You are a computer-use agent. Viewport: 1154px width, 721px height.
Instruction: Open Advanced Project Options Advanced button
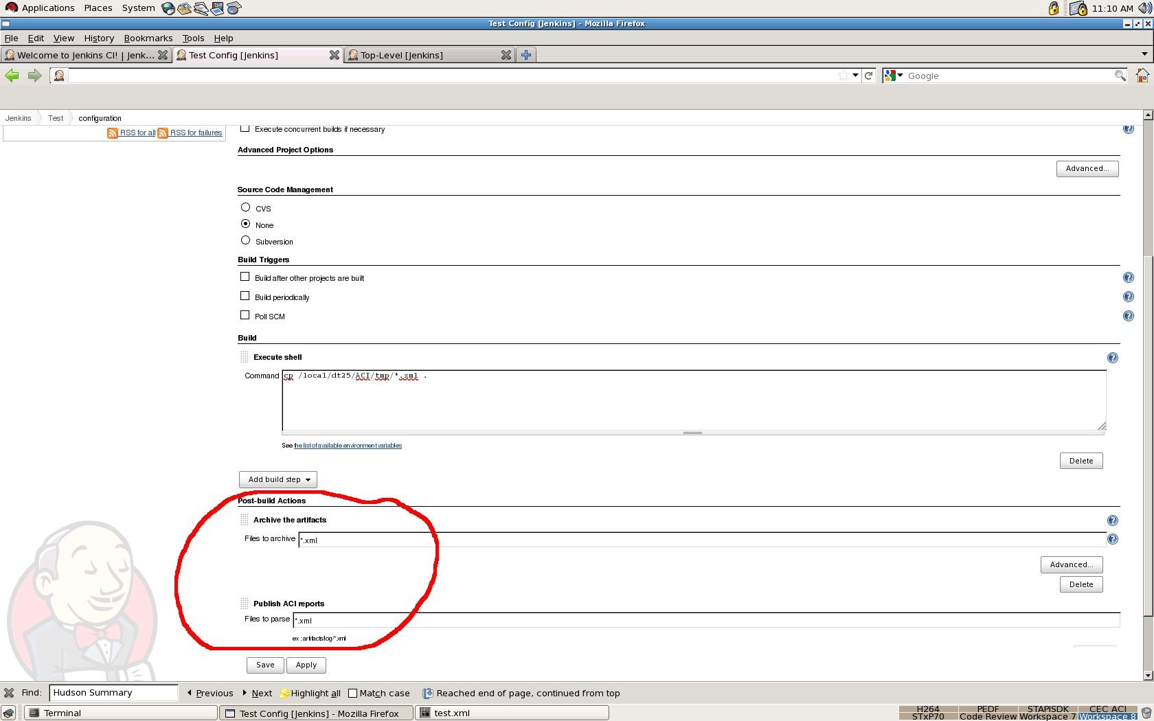[1087, 168]
